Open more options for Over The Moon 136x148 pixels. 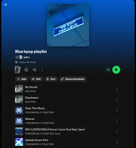pyautogui.click(x=117, y=110)
